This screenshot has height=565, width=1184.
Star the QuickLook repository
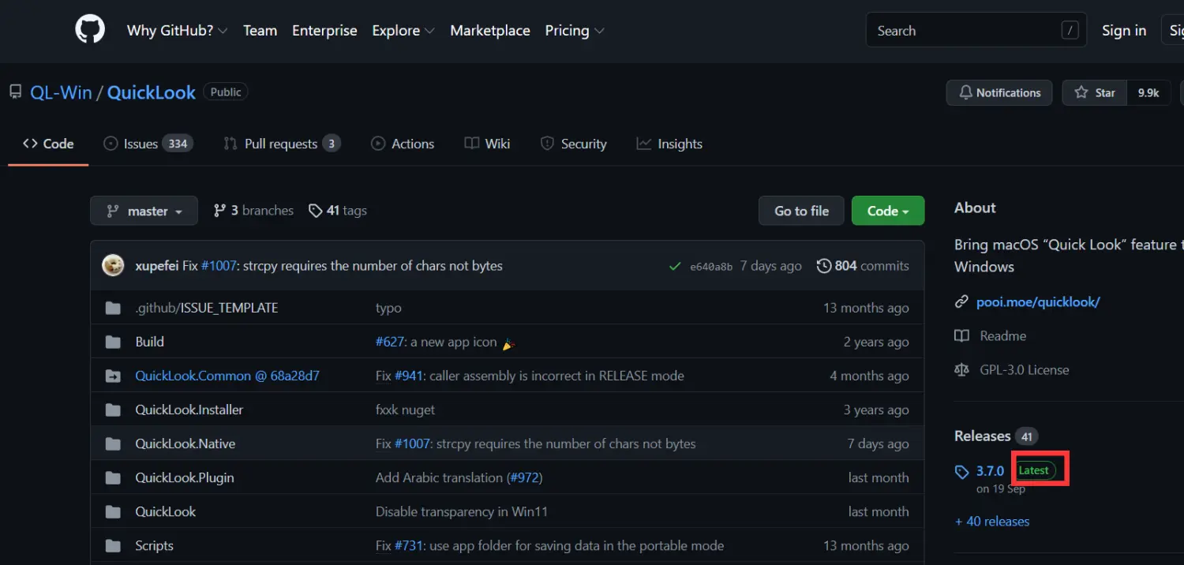pos(1095,92)
